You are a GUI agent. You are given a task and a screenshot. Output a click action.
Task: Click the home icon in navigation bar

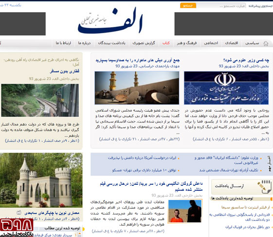coord(266,43)
